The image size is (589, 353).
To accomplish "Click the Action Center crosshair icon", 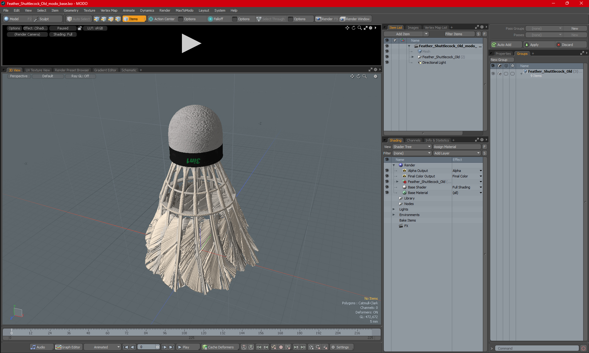I will click(151, 19).
